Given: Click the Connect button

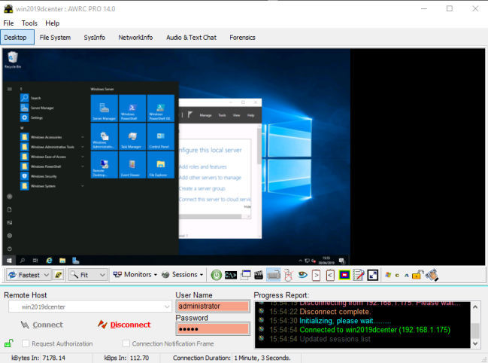Looking at the screenshot, I should tap(41, 325).
